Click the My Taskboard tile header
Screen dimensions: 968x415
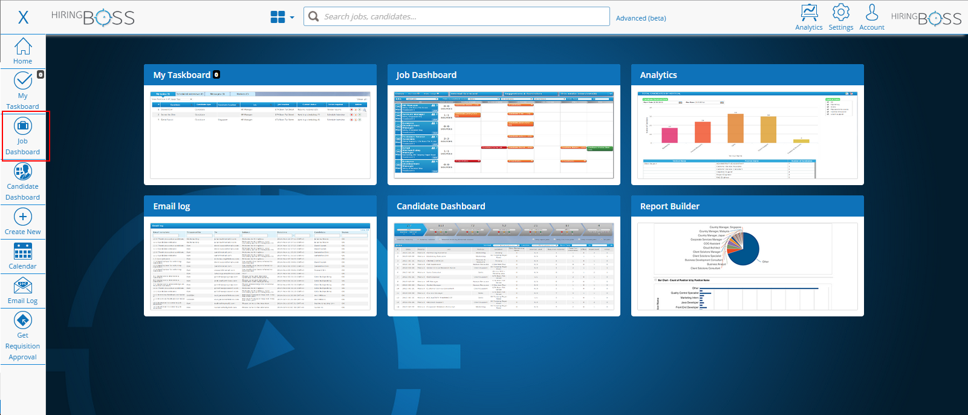260,75
